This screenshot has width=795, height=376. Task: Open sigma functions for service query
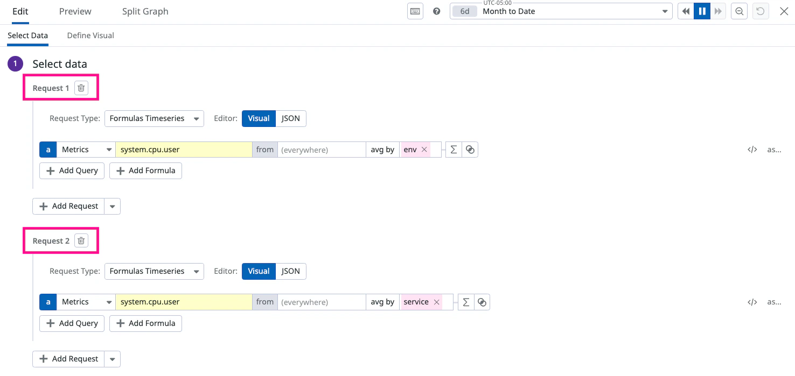pos(466,302)
